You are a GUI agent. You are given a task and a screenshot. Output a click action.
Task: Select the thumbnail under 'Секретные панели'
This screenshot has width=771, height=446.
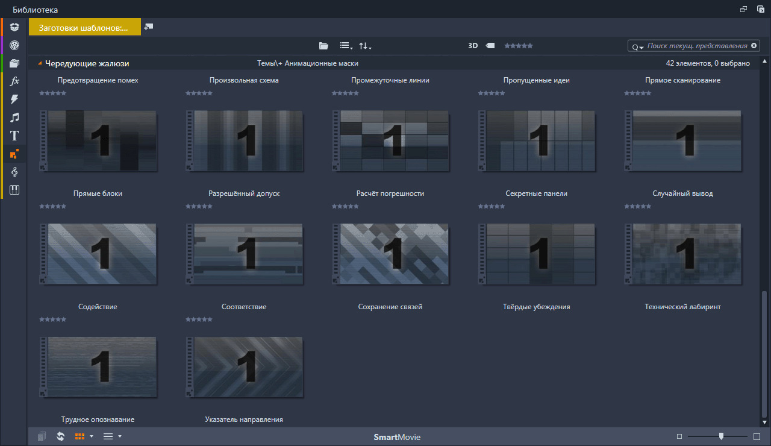pyautogui.click(x=537, y=254)
